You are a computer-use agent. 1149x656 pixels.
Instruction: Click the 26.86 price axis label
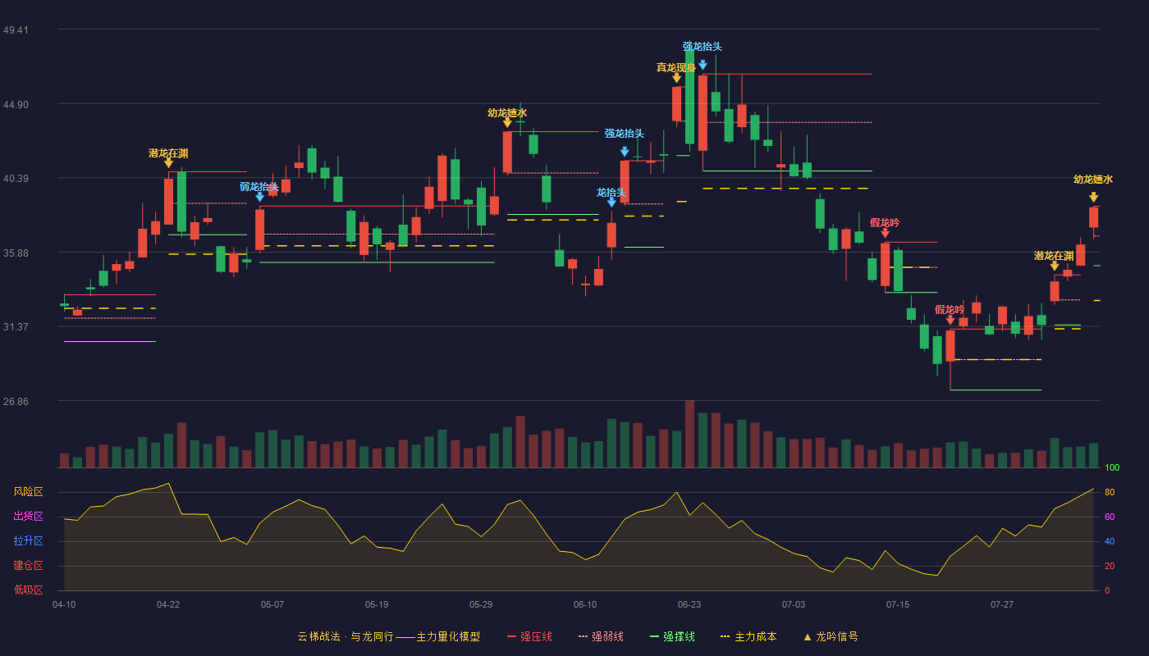pos(16,402)
